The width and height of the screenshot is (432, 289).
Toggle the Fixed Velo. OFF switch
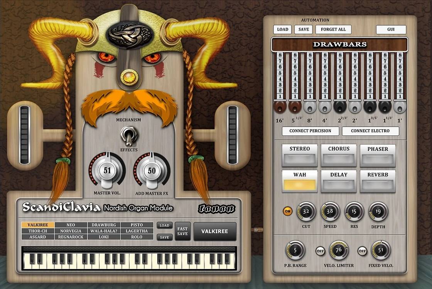pyautogui.click(x=362, y=251)
